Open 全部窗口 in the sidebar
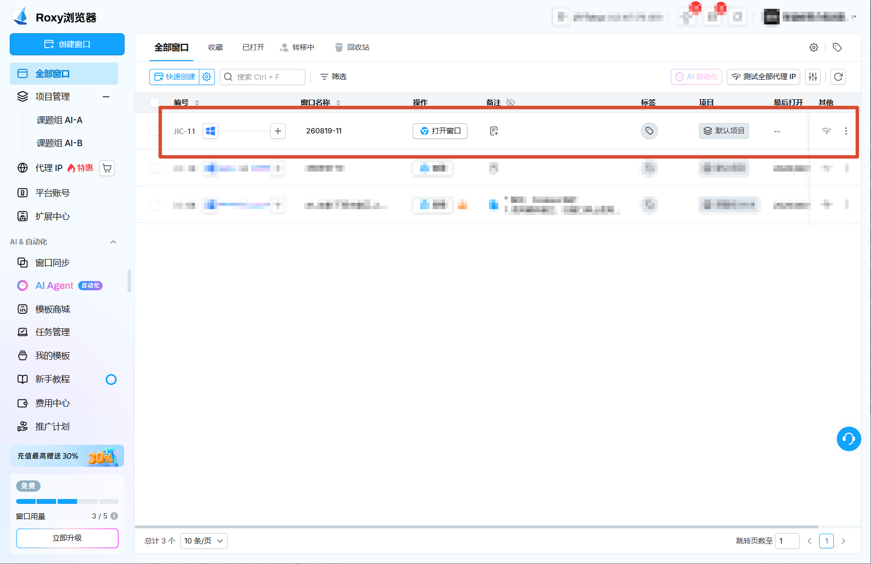Image resolution: width=871 pixels, height=564 pixels. tap(64, 74)
